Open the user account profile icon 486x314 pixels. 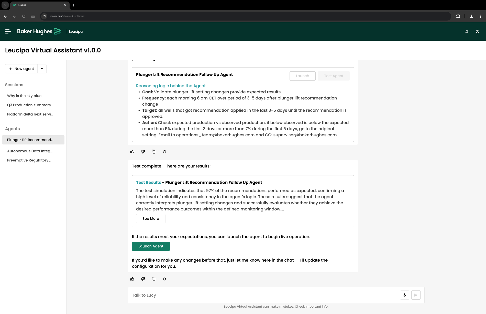(x=478, y=31)
